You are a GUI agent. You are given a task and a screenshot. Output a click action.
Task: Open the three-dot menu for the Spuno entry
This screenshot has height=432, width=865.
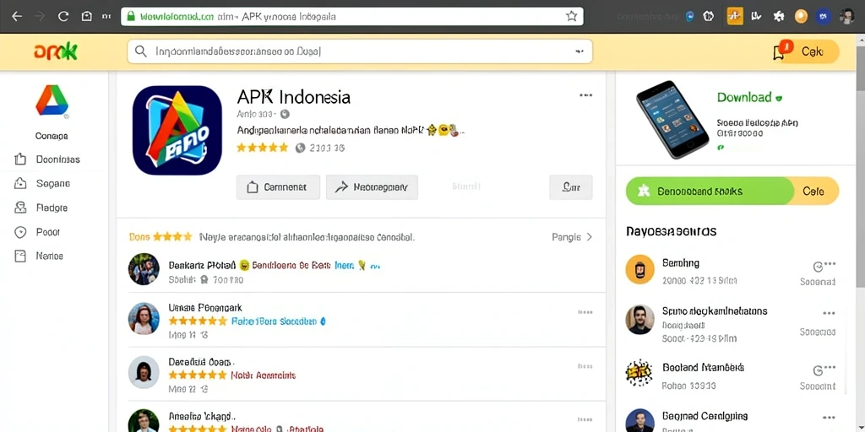tap(830, 313)
